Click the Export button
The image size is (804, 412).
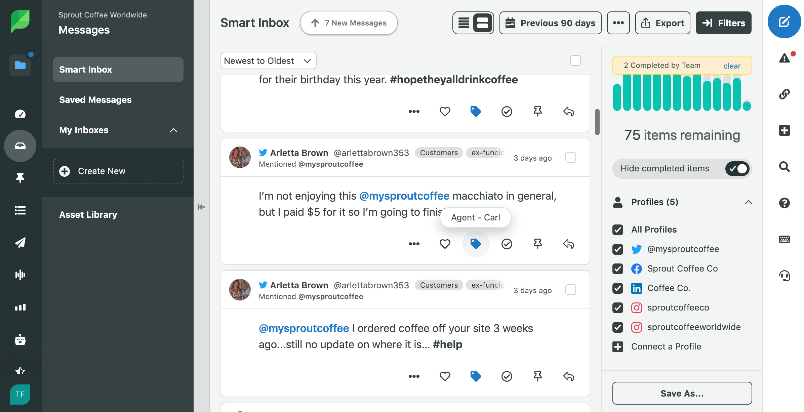click(x=662, y=23)
